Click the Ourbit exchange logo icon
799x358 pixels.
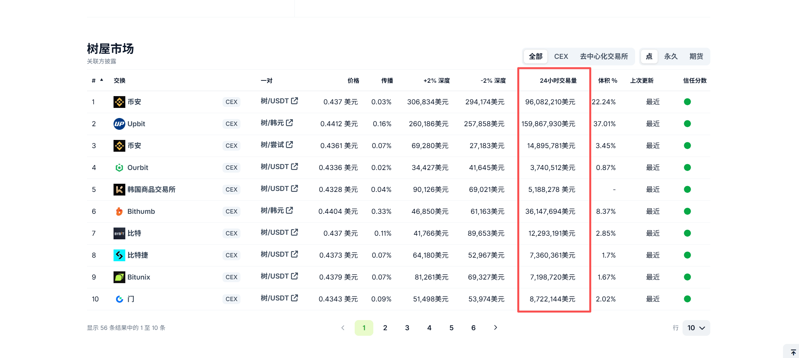pos(119,168)
